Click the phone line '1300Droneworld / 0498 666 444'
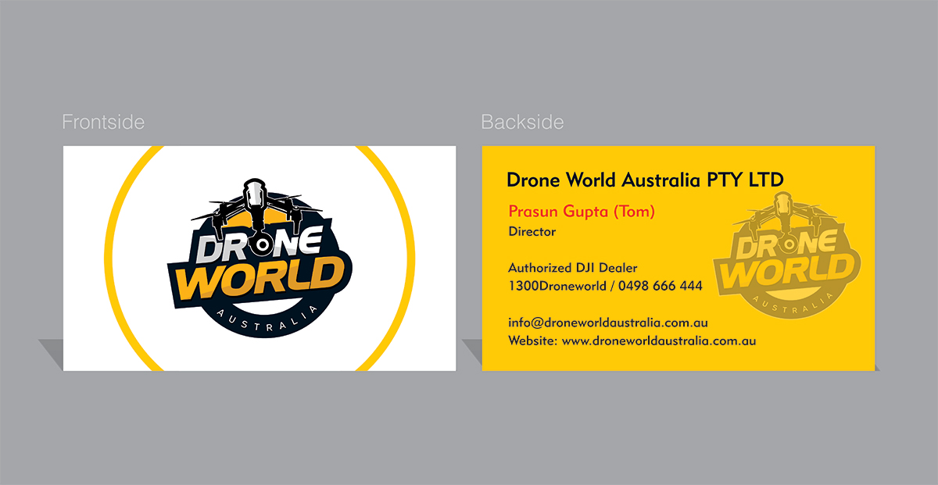 point(605,286)
